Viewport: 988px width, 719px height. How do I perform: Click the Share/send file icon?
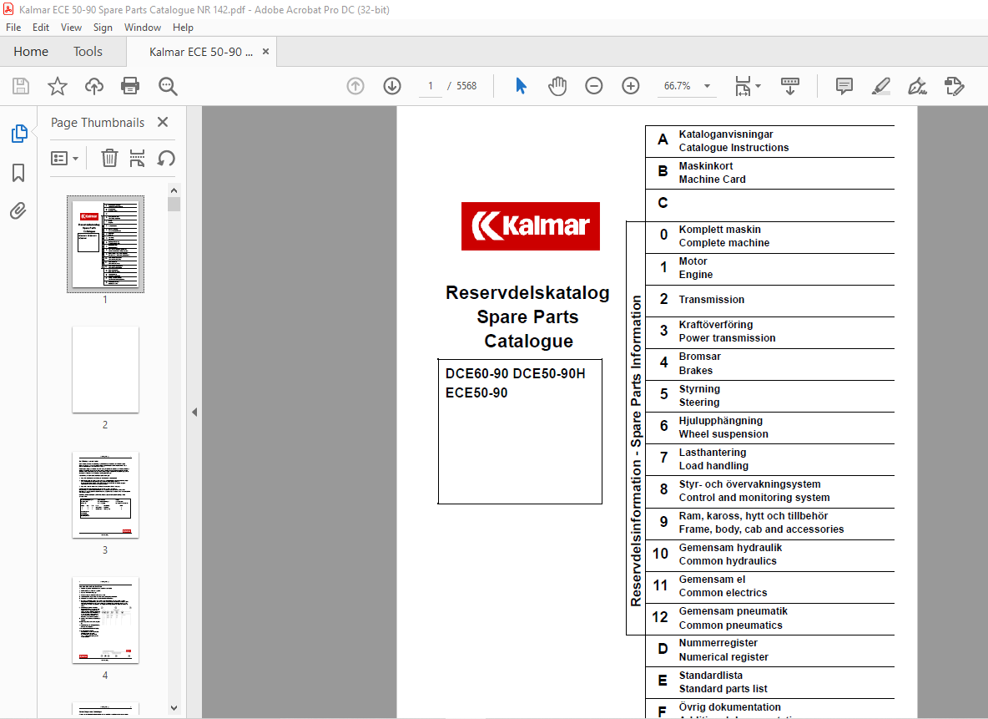(954, 86)
